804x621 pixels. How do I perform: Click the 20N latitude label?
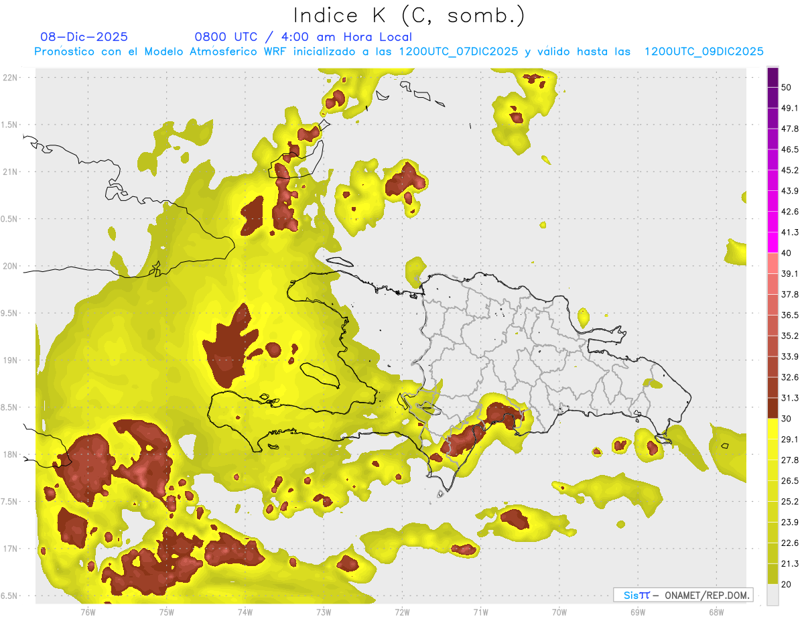click(9, 266)
